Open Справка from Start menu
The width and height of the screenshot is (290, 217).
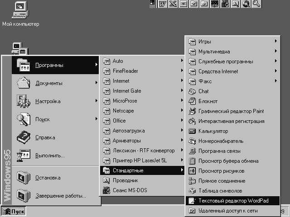[55, 137]
